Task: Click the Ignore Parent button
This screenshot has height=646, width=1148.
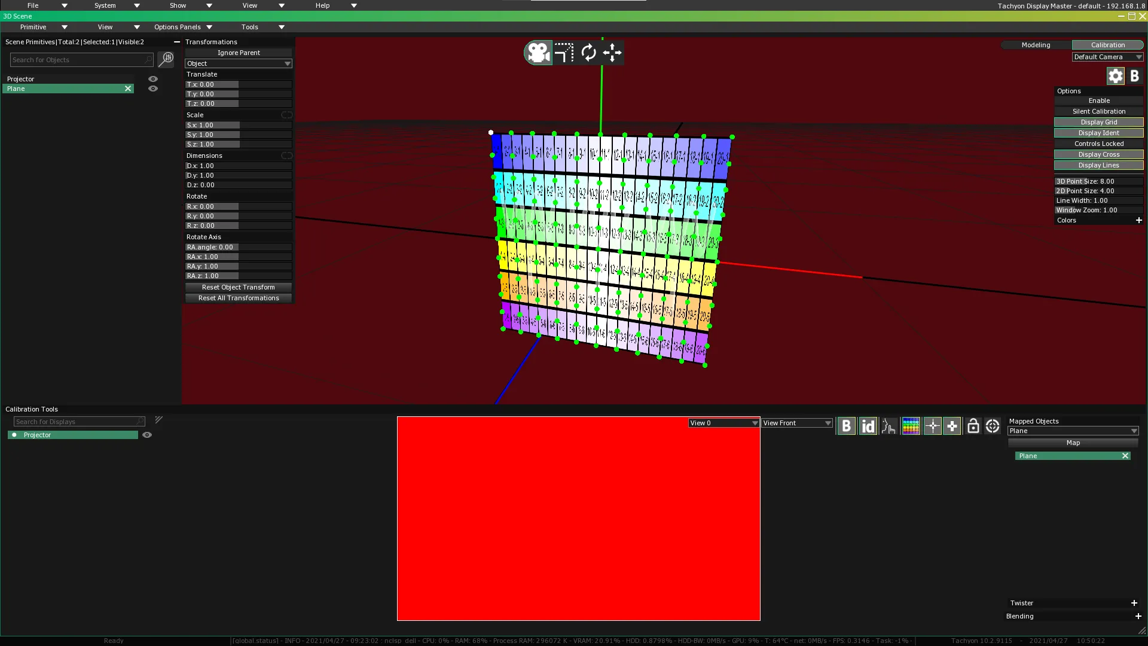Action: coord(239,53)
